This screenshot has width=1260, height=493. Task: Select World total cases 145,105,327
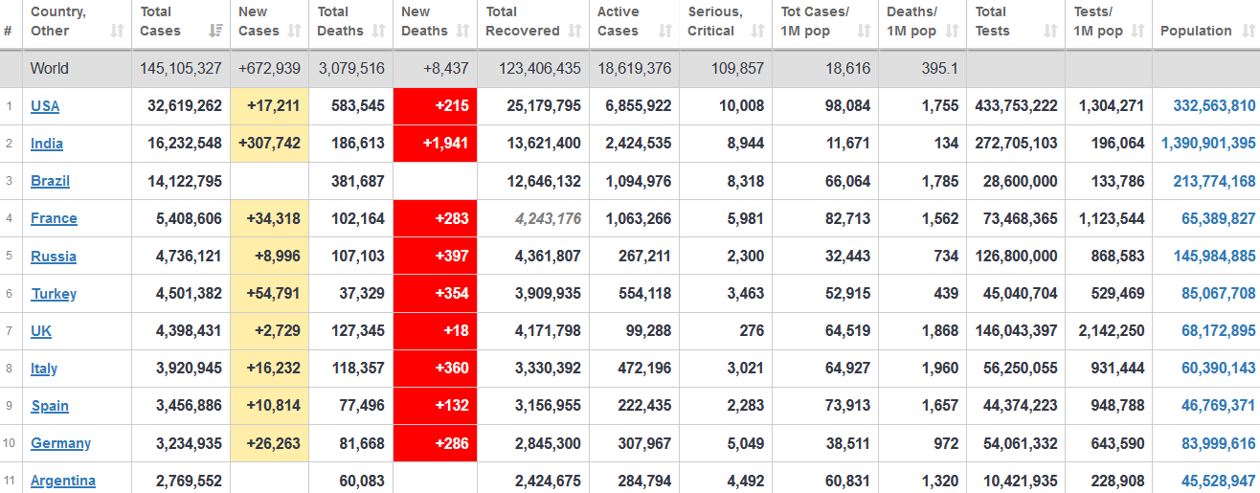(182, 69)
